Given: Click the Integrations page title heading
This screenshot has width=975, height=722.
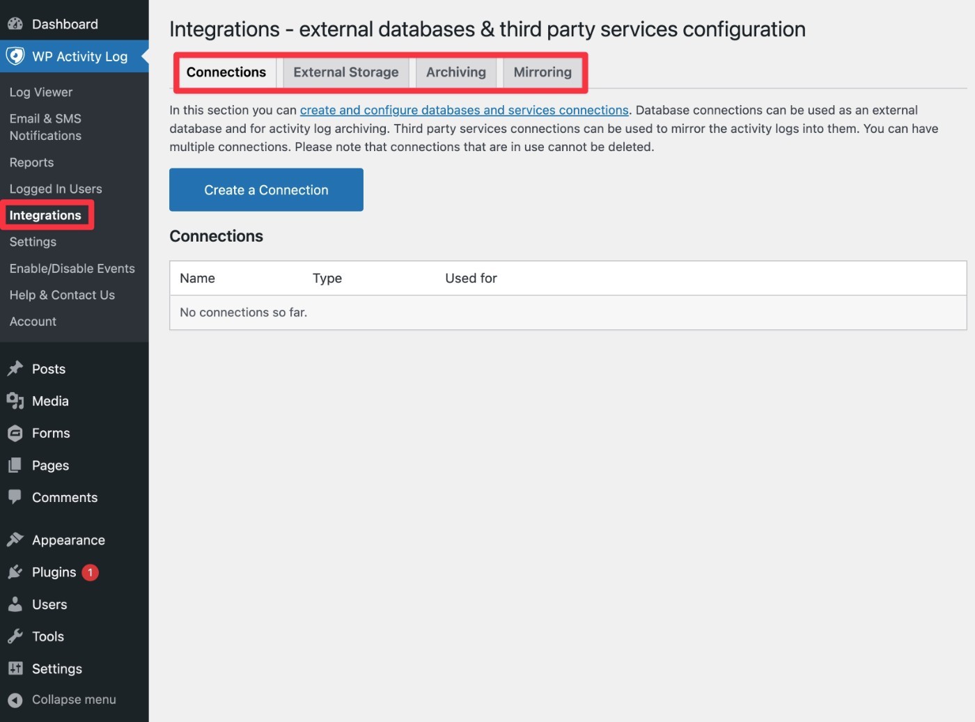Looking at the screenshot, I should 487,29.
